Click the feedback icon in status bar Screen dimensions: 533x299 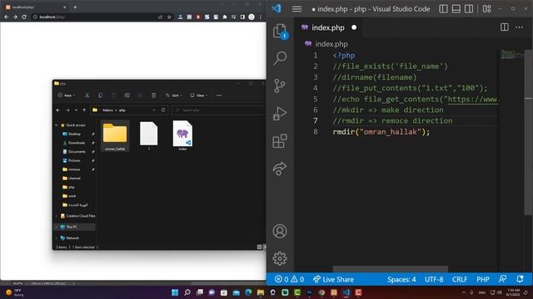502,279
